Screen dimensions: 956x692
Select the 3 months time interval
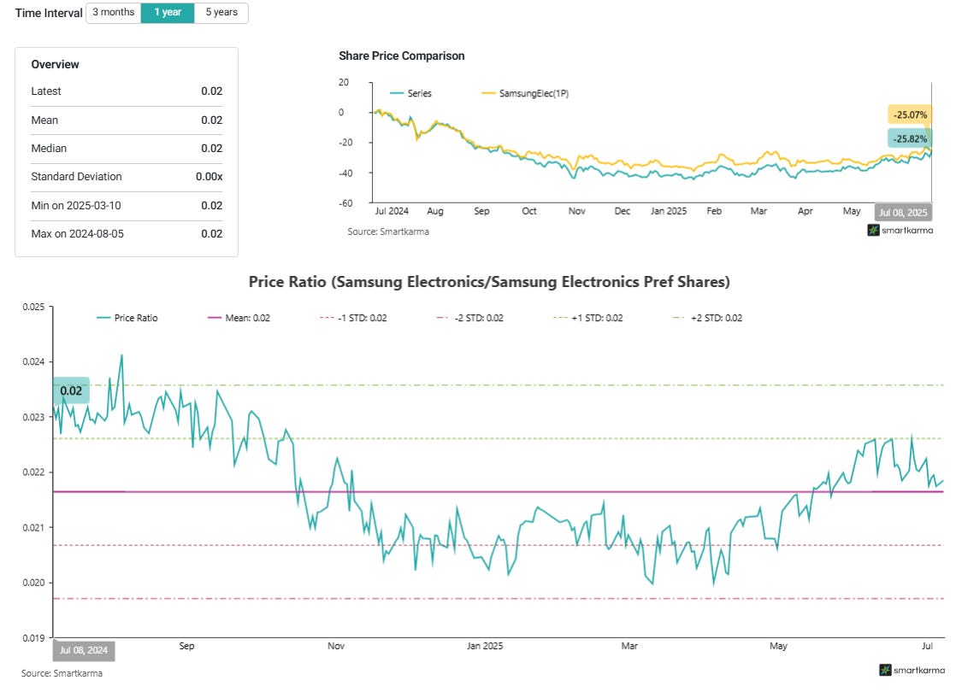114,13
